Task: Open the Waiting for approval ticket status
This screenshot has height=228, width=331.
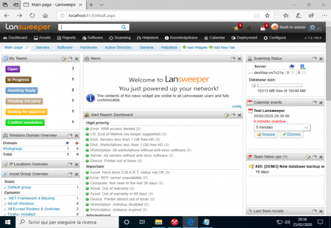Action: 27,112
